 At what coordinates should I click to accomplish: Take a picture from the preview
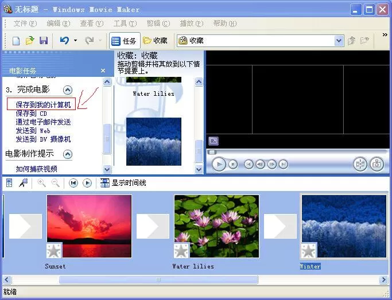pyautogui.click(x=377, y=164)
